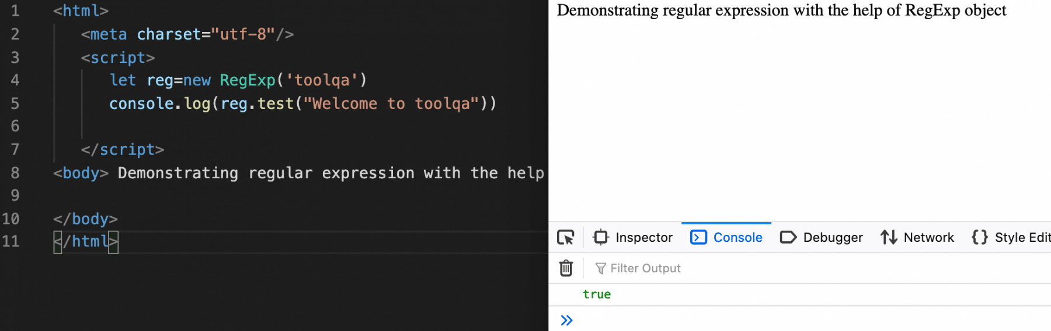Viewport: 1051px width, 331px height.
Task: Focus the Filter Output field
Action: click(x=817, y=268)
